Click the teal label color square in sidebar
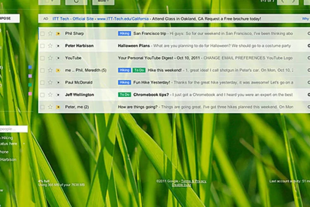Screen dimensions: 310x207 30,85
